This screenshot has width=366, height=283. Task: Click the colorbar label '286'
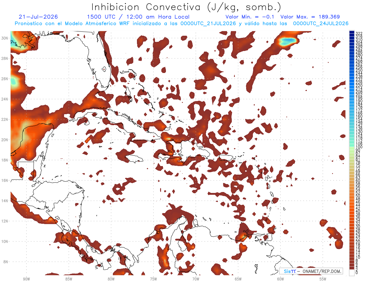pyautogui.click(x=359, y=52)
